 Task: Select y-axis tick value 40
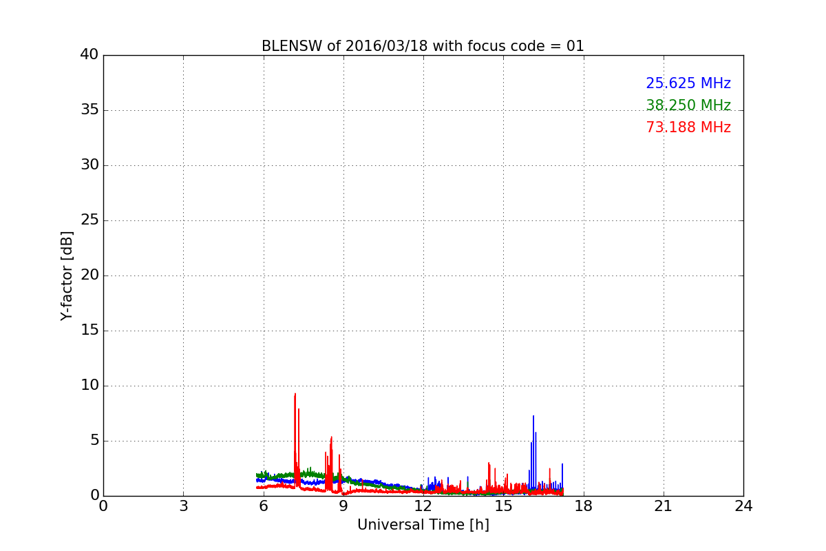89,55
